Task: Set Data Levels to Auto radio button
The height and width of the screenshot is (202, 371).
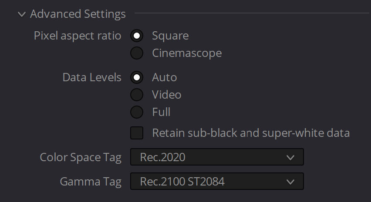Action: [x=137, y=77]
